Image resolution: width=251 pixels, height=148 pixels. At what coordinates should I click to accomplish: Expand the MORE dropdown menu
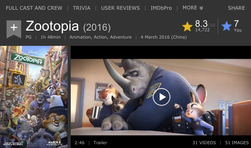[193, 8]
